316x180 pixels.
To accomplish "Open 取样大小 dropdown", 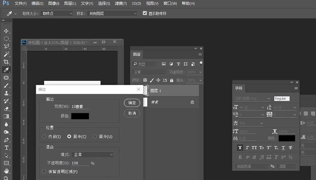I will pos(57,14).
